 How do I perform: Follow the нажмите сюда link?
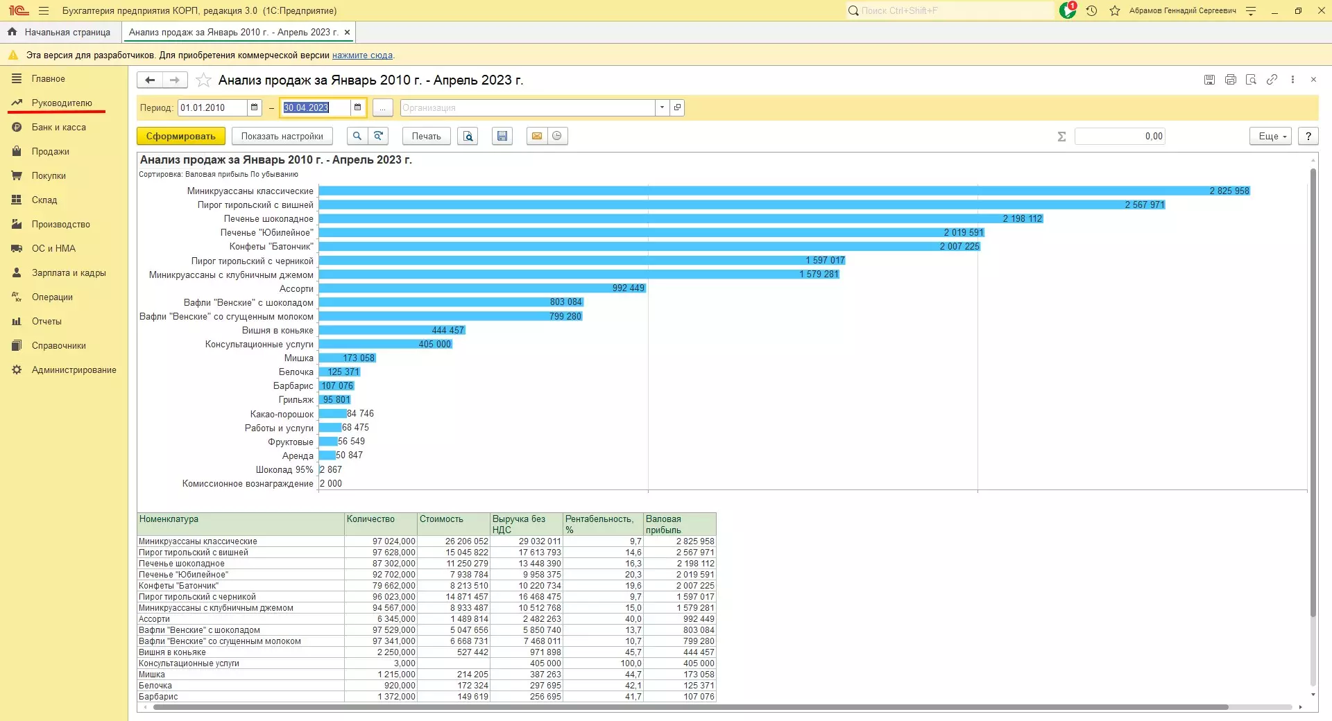[x=362, y=55]
